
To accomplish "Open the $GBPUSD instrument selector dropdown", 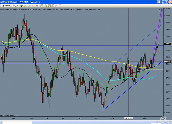I will tap(7, 6).
